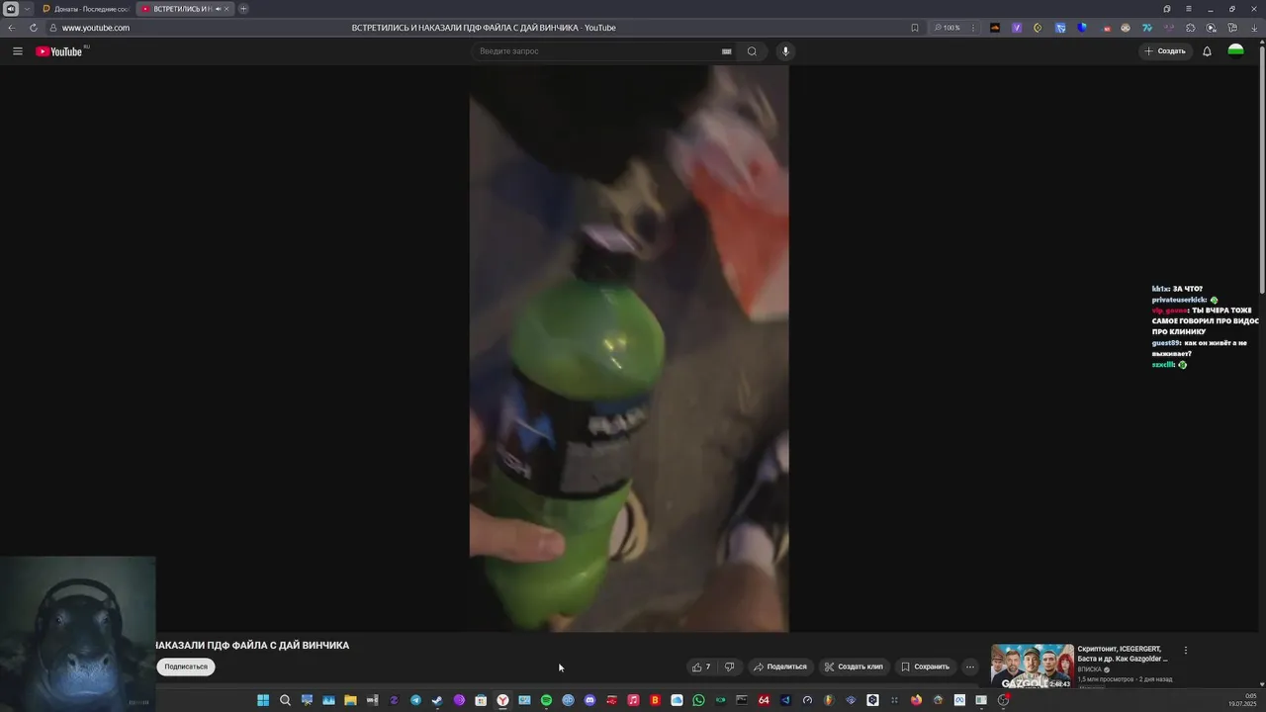The image size is (1266, 712).
Task: Click Создать клип button
Action: [854, 667]
